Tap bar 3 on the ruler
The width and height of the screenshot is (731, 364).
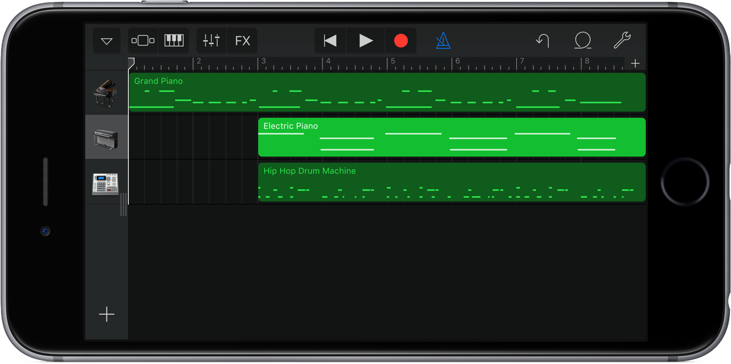point(263,61)
